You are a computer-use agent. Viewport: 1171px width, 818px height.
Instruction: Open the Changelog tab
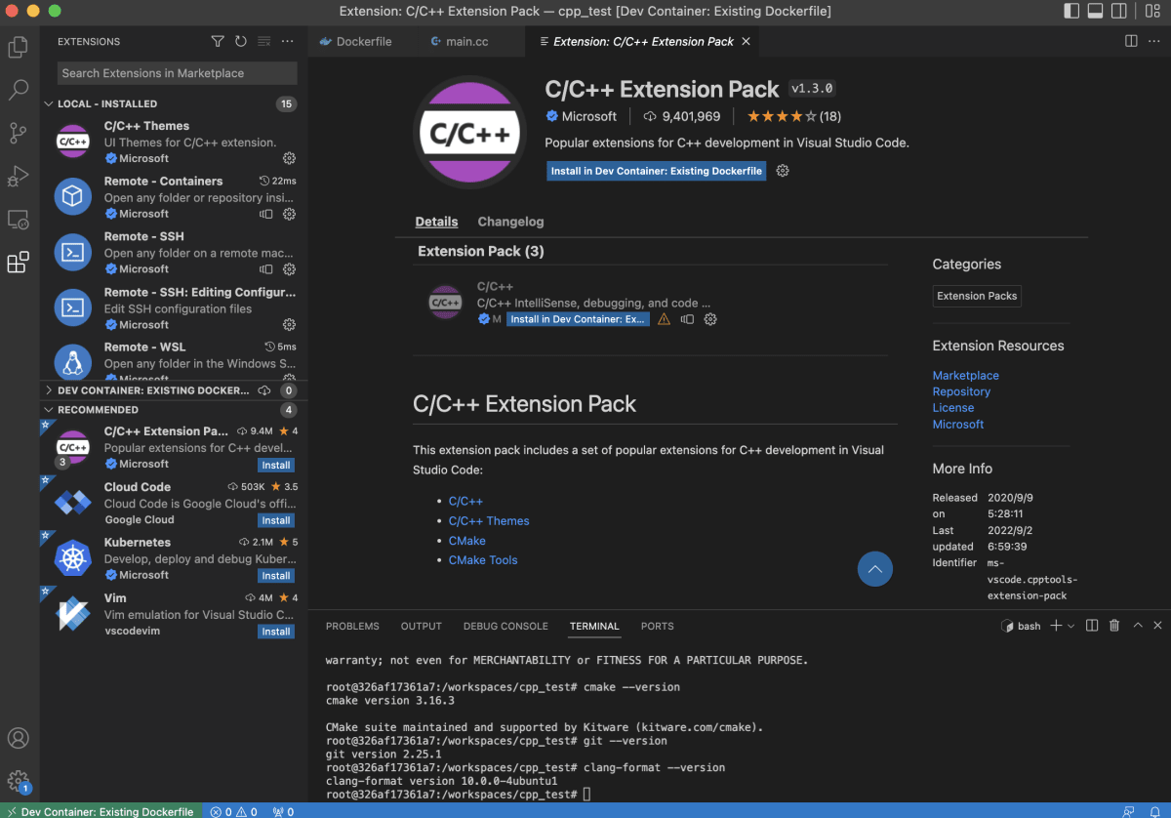pos(510,222)
